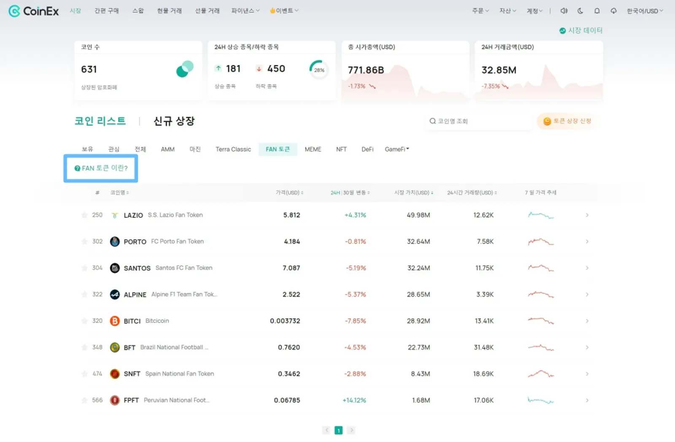
Task: Switch to the 신규 상장 tab
Action: 174,122
